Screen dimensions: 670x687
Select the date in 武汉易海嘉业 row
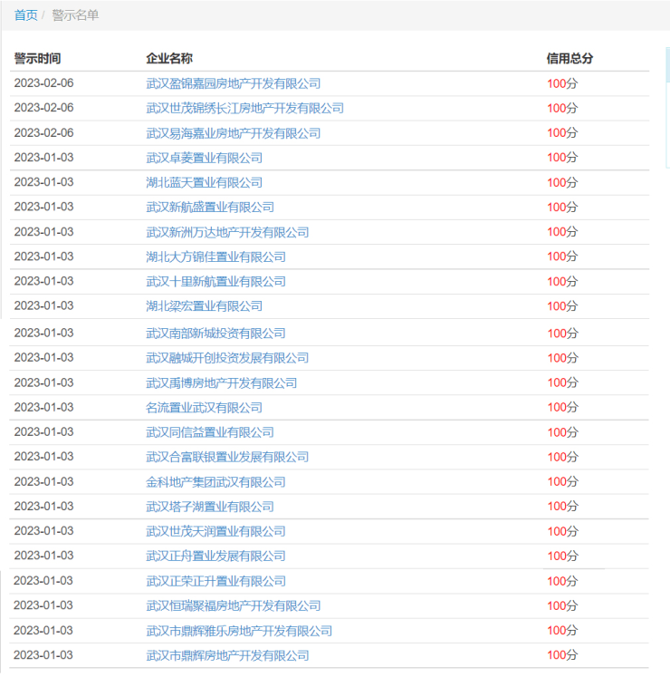point(43,132)
